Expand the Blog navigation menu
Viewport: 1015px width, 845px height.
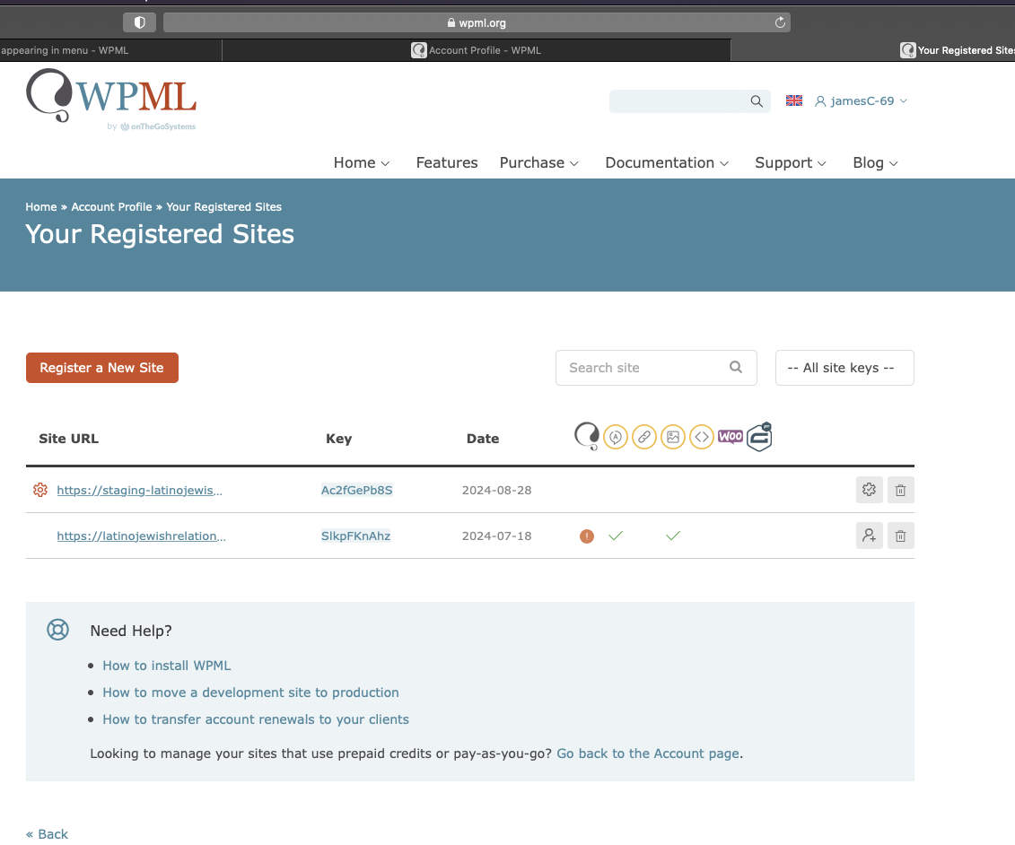click(x=875, y=162)
